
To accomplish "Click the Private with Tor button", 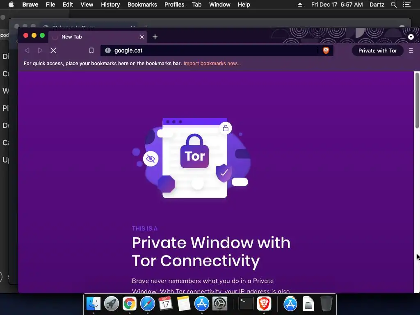I will pos(377,50).
